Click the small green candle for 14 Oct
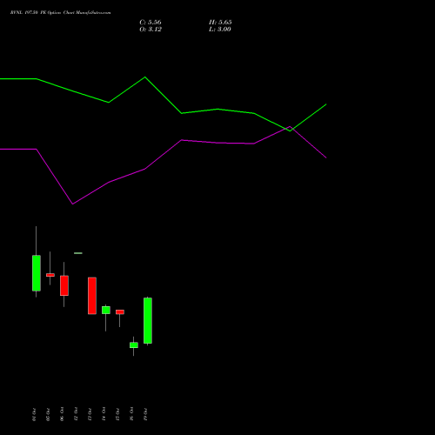The height and width of the screenshot is (435, 435). pyautogui.click(x=106, y=310)
